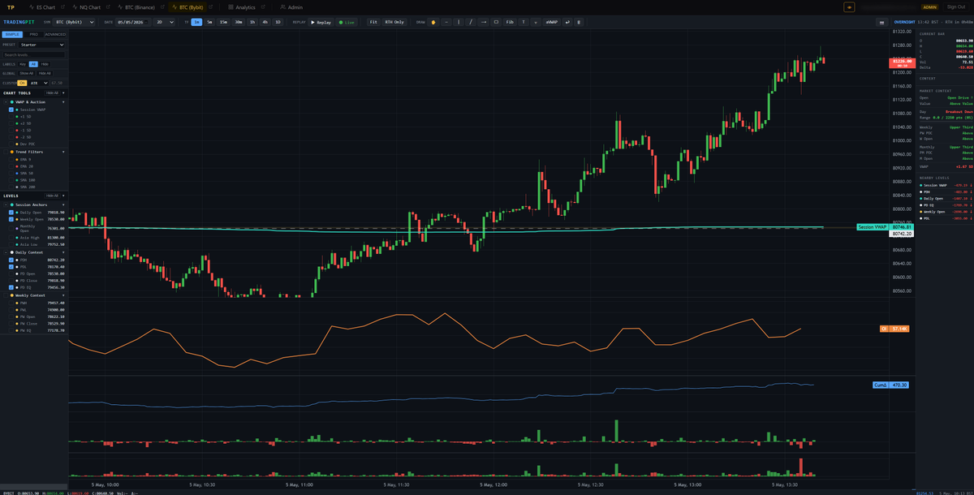The width and height of the screenshot is (974, 495).
Task: Select the aVWAP anchored tool
Action: tap(552, 22)
